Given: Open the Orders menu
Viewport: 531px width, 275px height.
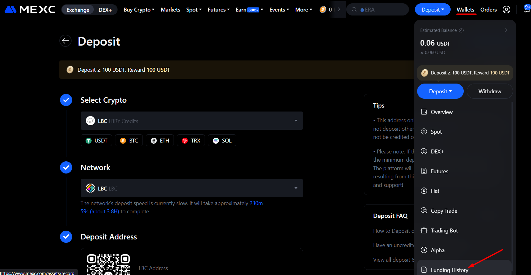Looking at the screenshot, I should (x=488, y=10).
